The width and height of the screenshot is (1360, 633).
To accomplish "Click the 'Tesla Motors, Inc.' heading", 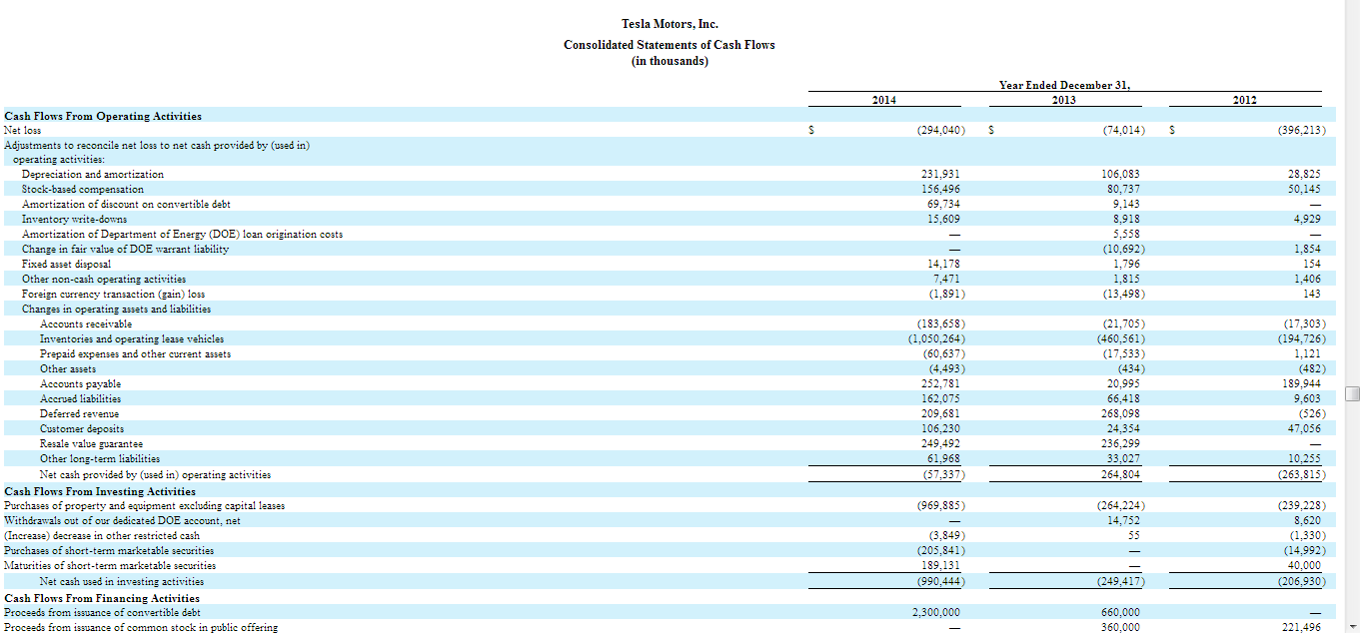I will tap(670, 24).
